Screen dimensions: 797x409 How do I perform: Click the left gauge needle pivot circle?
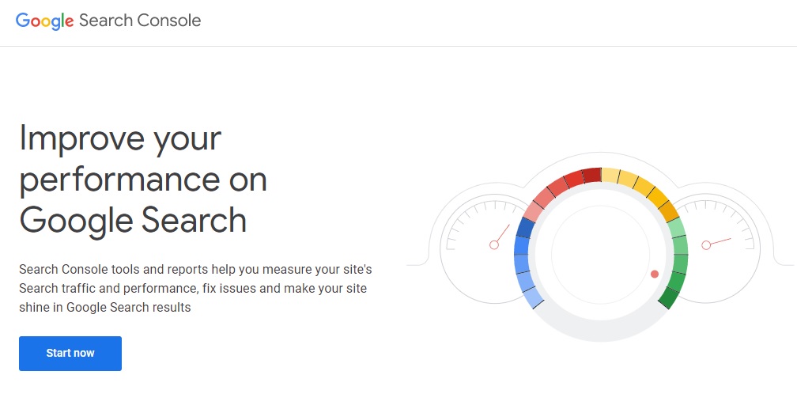point(493,245)
